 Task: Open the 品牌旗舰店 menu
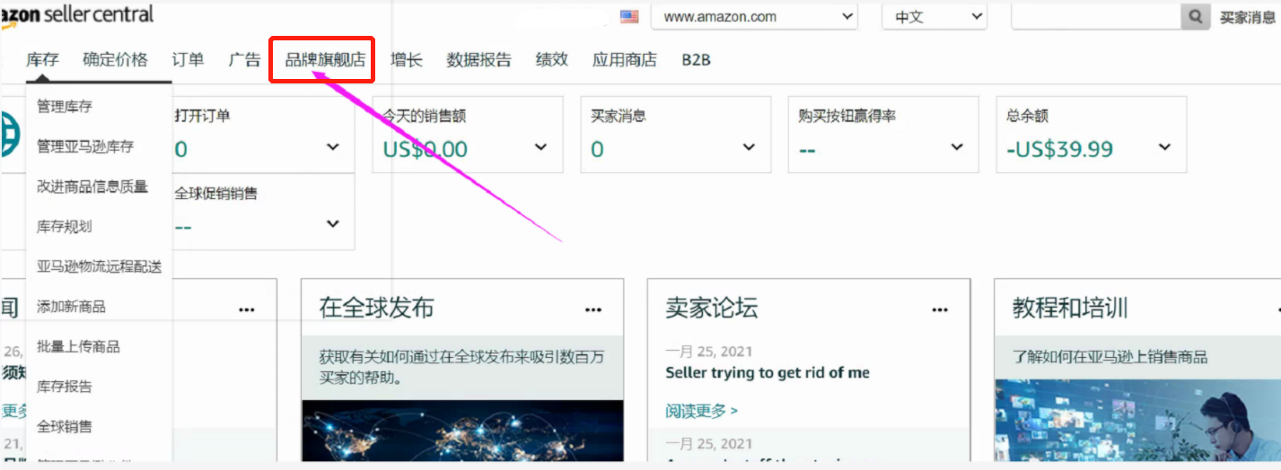tap(325, 59)
